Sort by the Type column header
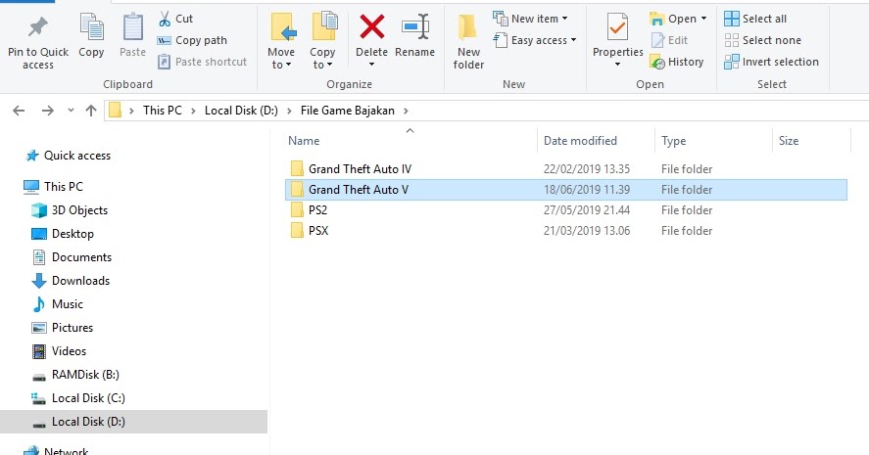This screenshot has width=869, height=455. 673,141
